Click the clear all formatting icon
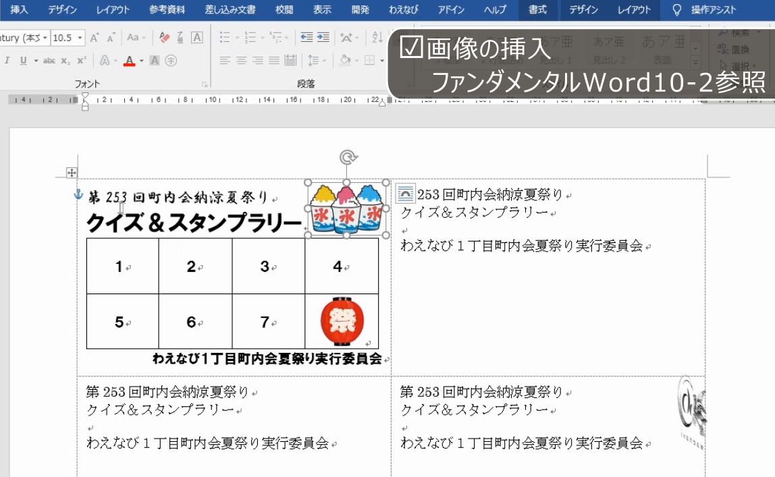This screenshot has width=775, height=477. (164, 38)
